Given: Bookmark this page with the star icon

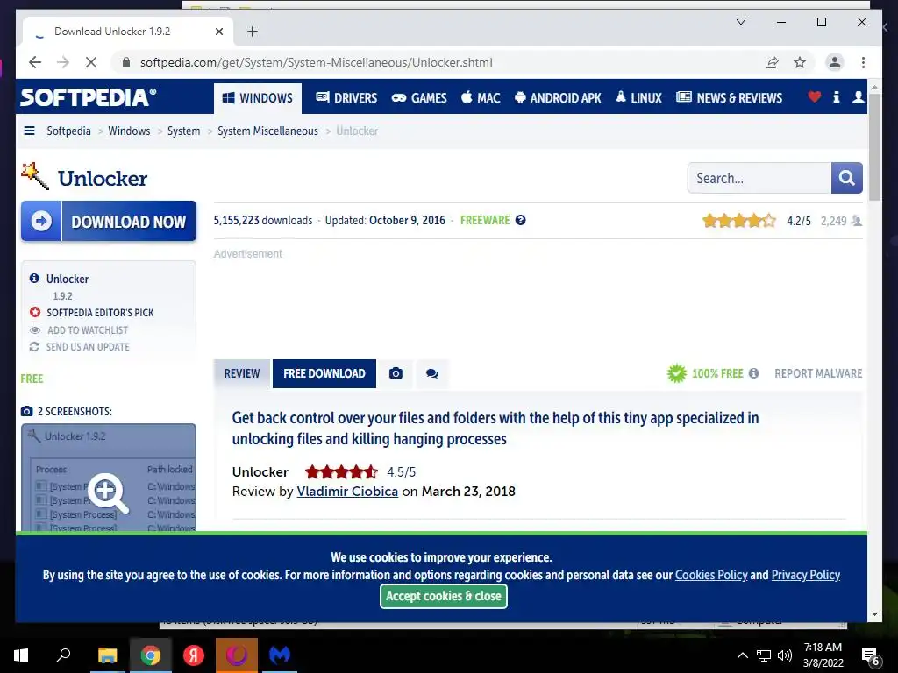Looking at the screenshot, I should [x=800, y=62].
